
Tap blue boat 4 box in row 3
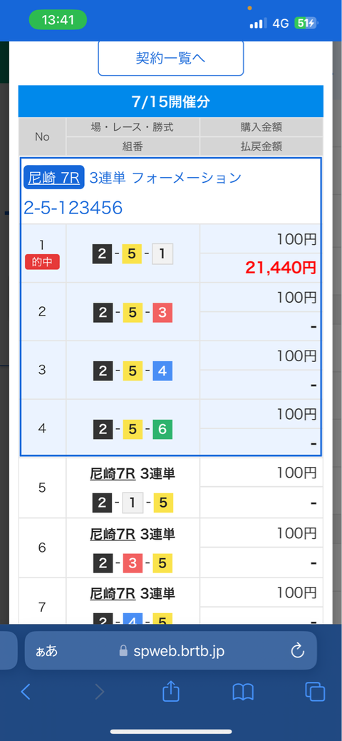point(162,371)
